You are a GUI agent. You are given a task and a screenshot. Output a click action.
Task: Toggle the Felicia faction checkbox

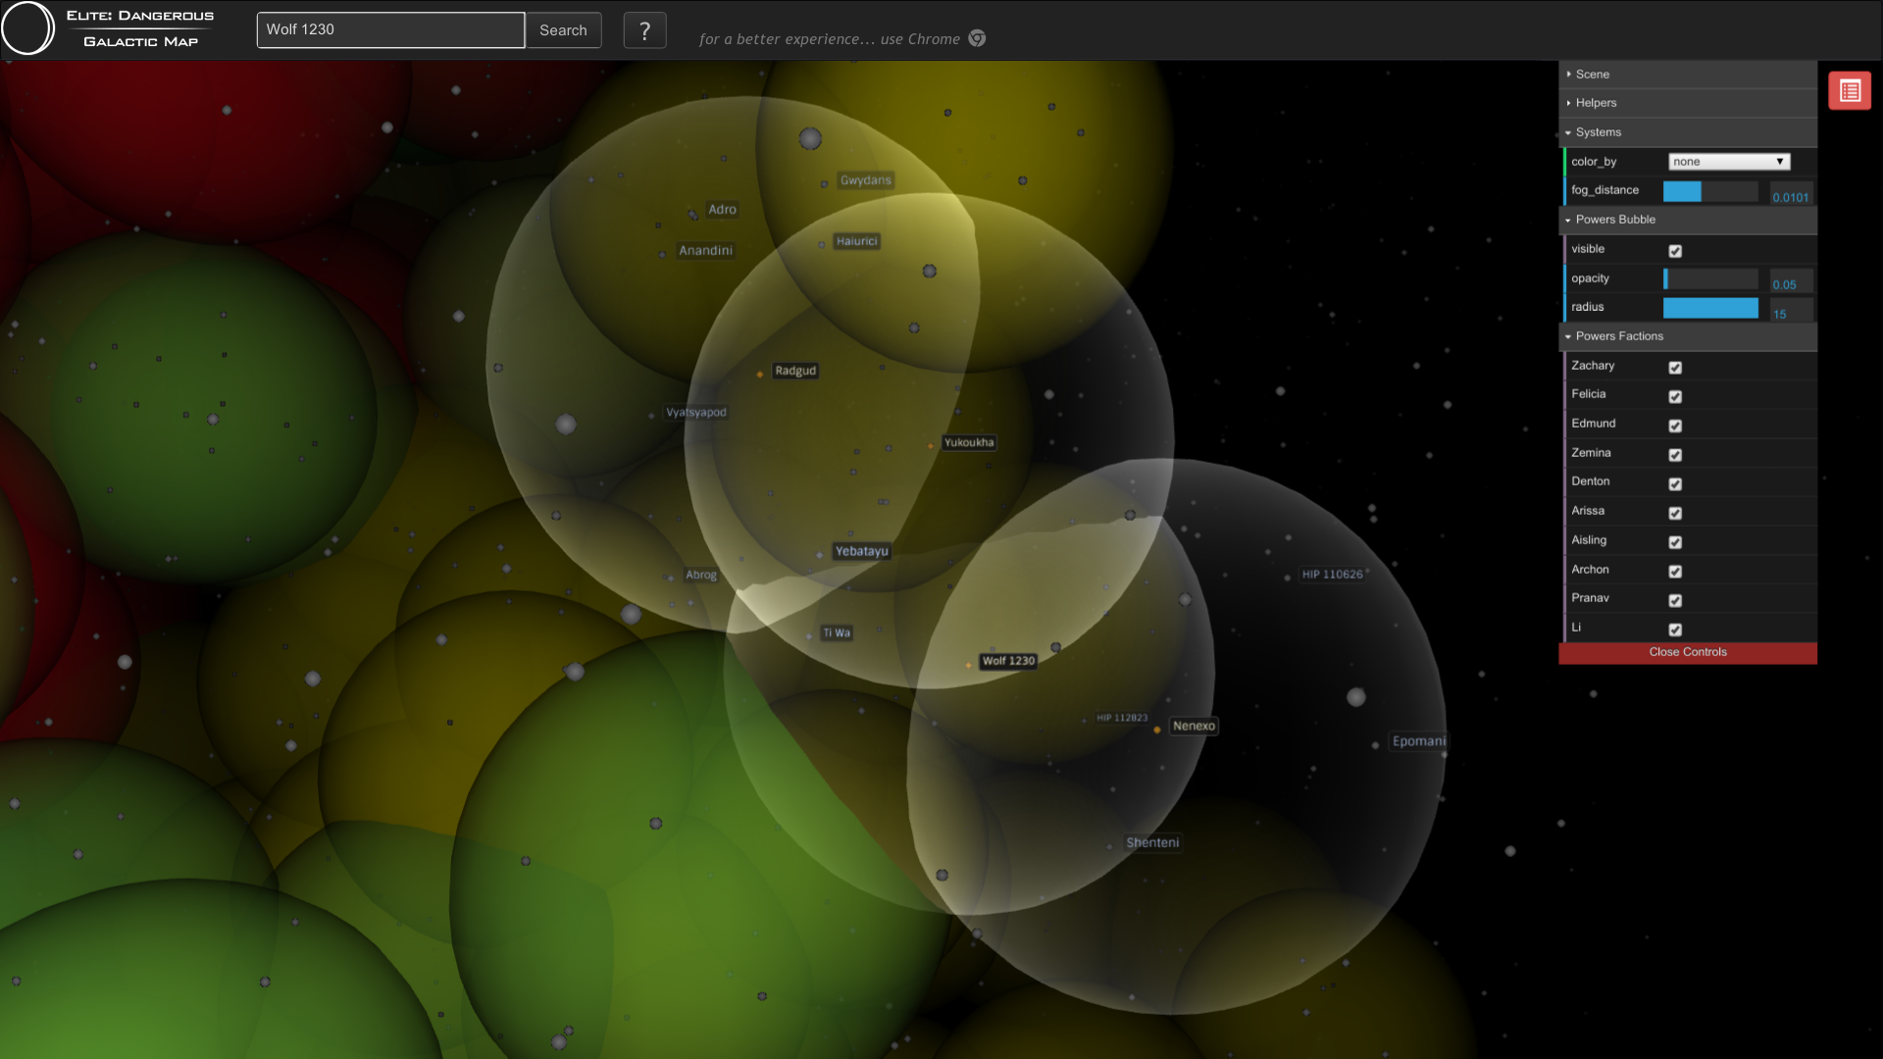pos(1675,397)
